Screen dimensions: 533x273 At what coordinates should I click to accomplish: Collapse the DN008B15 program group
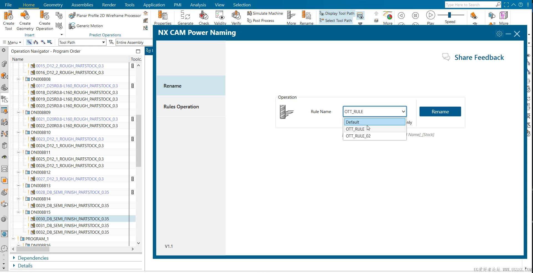tap(18, 212)
